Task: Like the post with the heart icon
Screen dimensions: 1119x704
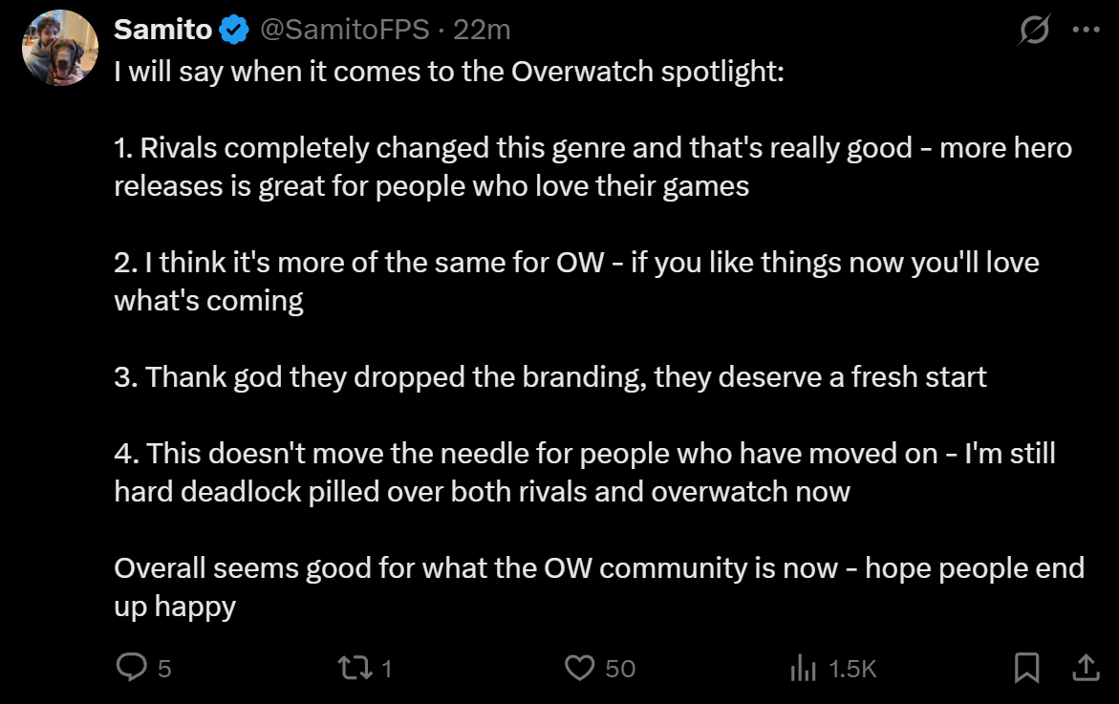Action: point(580,668)
